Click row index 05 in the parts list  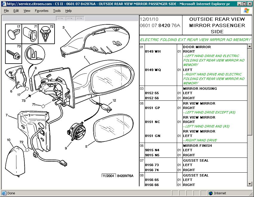142,103
